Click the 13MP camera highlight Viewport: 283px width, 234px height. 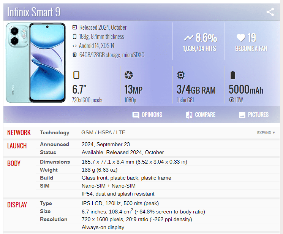tap(134, 89)
